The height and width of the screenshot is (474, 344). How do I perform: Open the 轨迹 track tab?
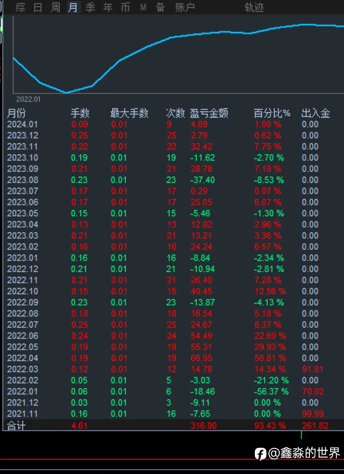click(x=254, y=8)
